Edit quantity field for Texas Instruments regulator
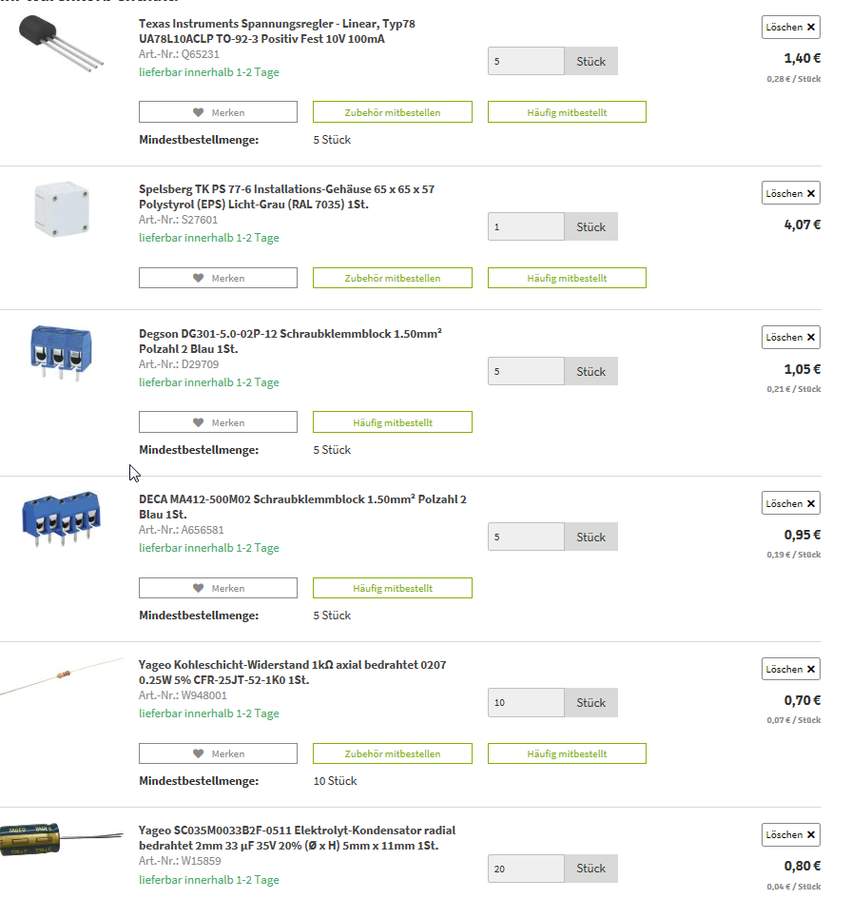This screenshot has width=851, height=899. (526, 62)
